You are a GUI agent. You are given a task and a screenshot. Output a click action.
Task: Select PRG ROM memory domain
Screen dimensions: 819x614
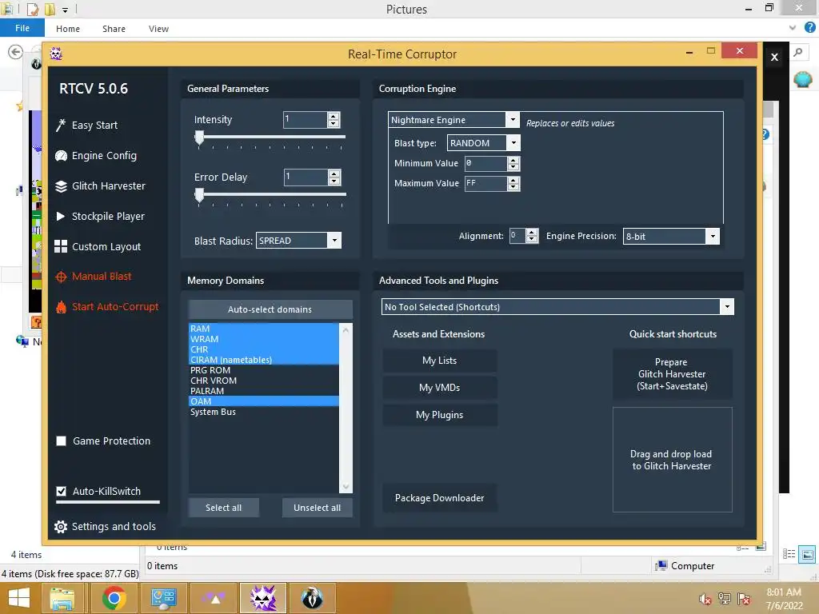click(264, 370)
